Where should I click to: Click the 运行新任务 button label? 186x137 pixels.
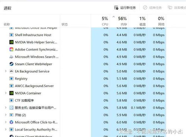(128, 8)
